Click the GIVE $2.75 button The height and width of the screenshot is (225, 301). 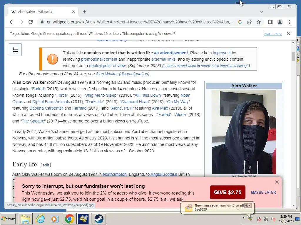point(228,192)
